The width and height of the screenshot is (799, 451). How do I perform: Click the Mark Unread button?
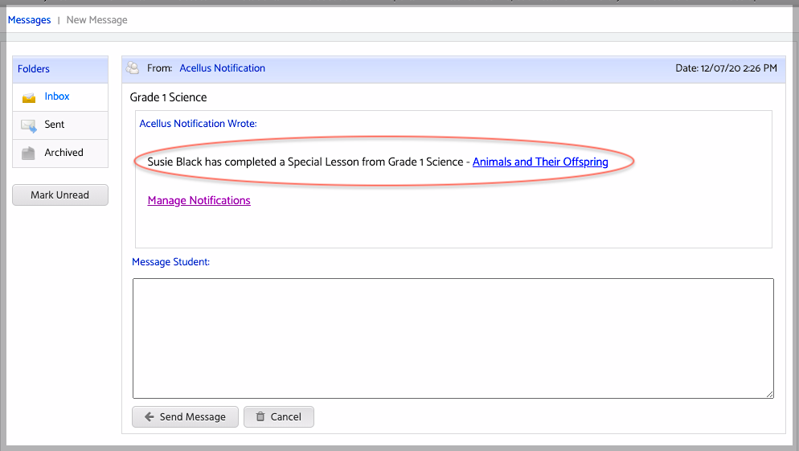(x=60, y=195)
